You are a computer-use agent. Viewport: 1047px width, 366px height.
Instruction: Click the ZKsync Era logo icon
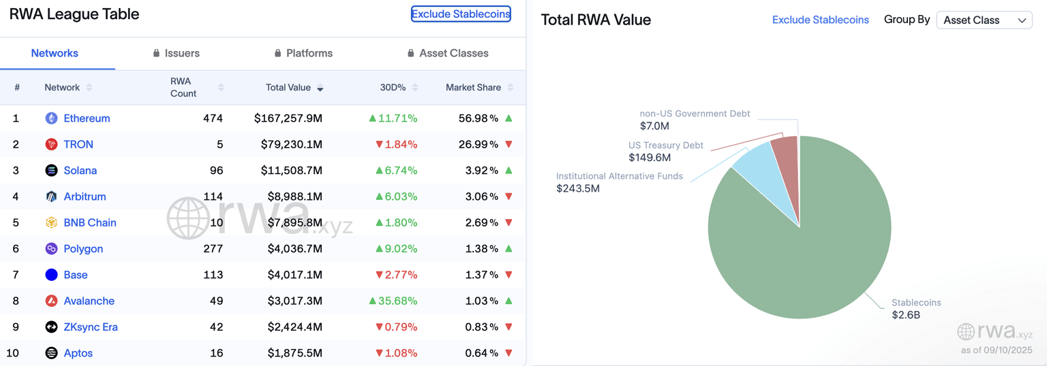point(51,327)
